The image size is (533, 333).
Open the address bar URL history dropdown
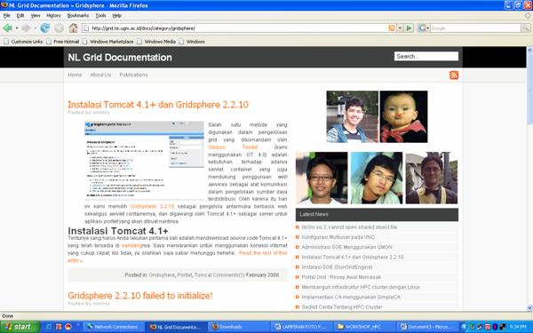(400, 28)
